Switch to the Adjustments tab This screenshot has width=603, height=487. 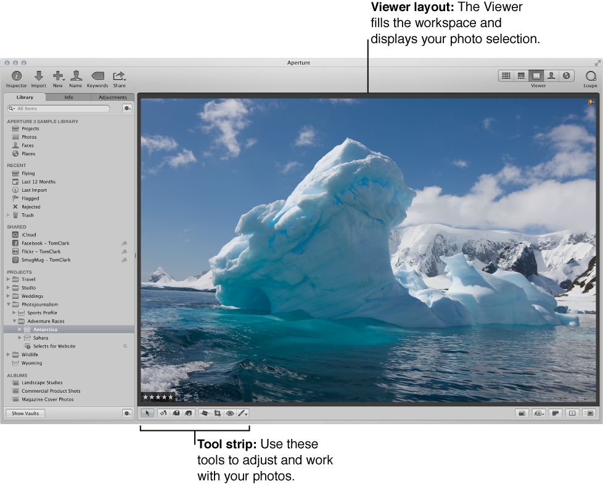(113, 97)
